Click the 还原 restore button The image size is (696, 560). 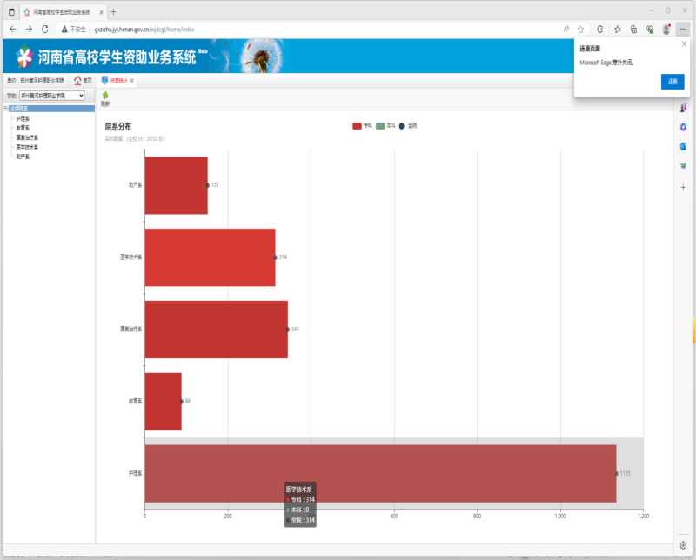coord(672,82)
